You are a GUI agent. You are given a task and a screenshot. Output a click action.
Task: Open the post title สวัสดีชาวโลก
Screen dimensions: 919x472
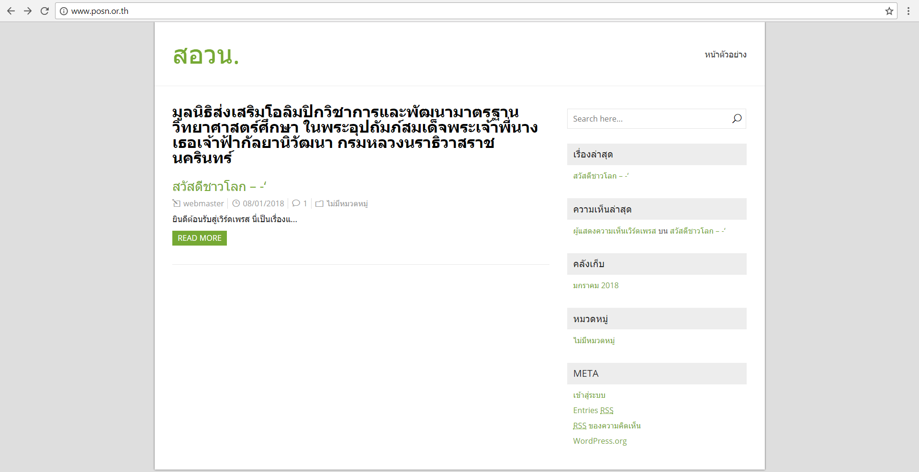(219, 186)
